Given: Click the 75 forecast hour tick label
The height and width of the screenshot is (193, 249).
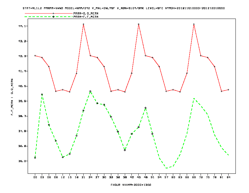Looking at the screenshot, I should (208, 177).
